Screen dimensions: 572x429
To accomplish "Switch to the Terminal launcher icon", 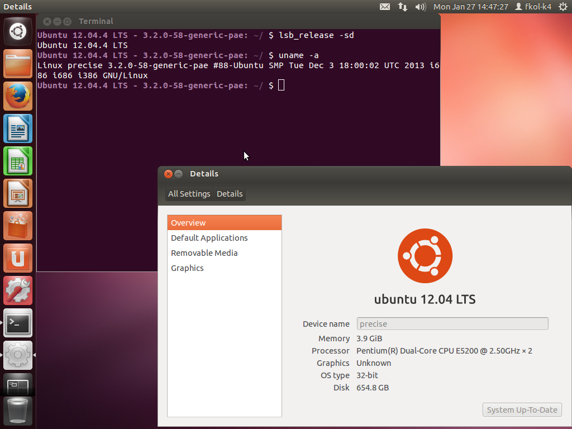I will pyautogui.click(x=18, y=323).
